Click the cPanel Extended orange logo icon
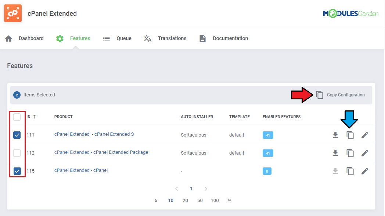This screenshot has width=385, height=216. click(x=13, y=13)
